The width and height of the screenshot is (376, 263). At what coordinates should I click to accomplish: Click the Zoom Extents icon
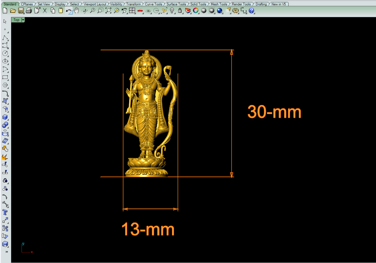(x=108, y=11)
